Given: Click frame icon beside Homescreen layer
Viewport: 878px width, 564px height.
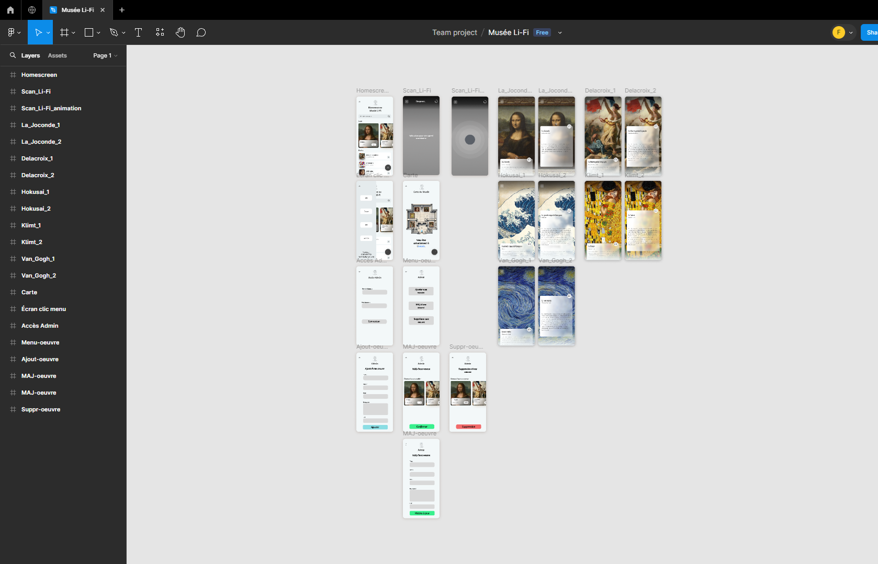Looking at the screenshot, I should tap(13, 75).
